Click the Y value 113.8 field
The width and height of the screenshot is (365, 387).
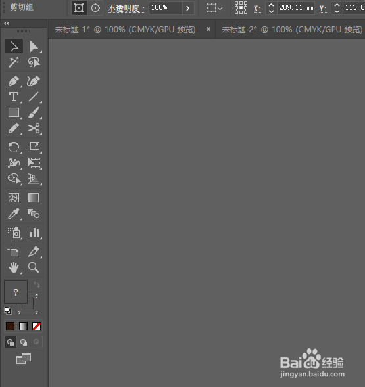tap(354, 8)
